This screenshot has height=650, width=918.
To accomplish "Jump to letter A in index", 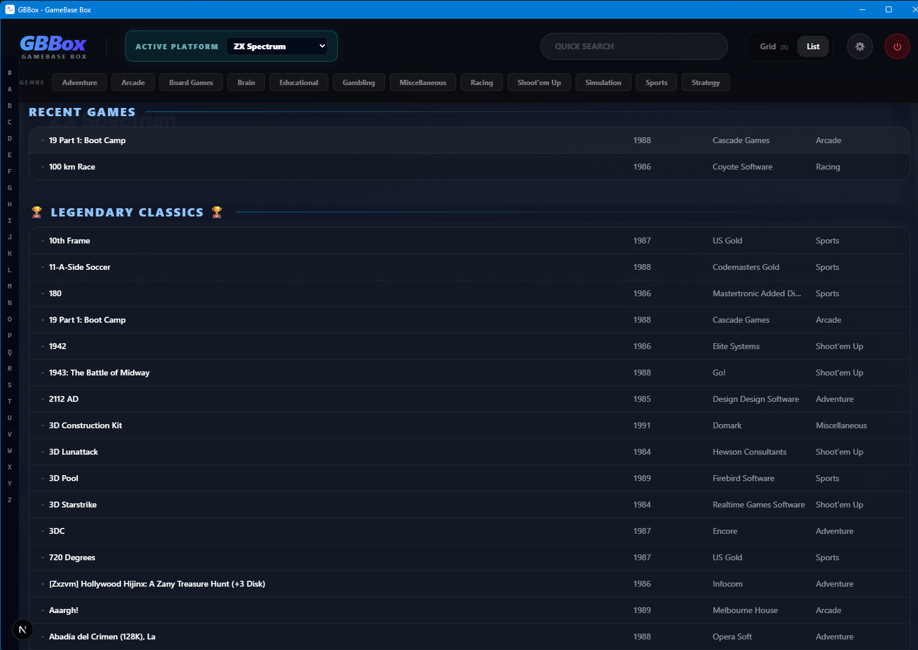I will 9,89.
